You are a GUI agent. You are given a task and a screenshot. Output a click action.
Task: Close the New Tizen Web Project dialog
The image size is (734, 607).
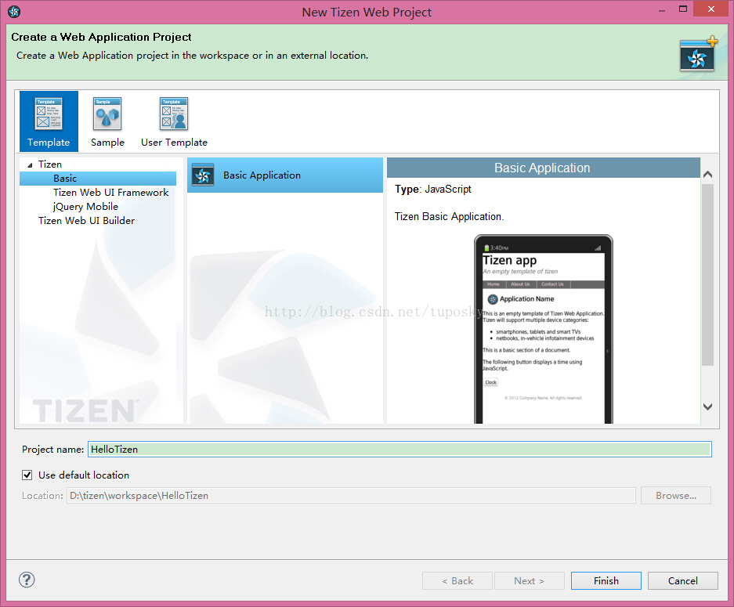(x=711, y=9)
